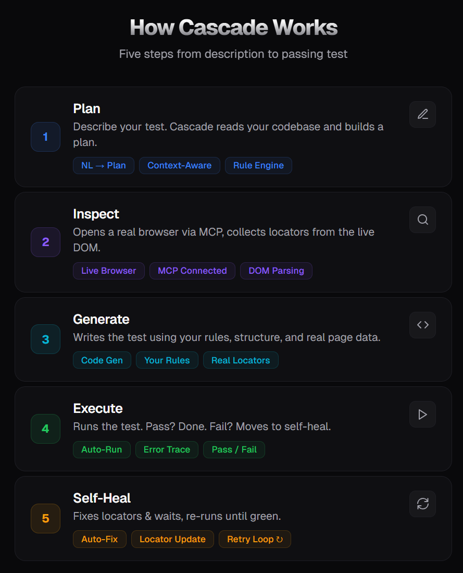Select the code brackets icon beside Generate
This screenshot has width=463, height=573.
[422, 325]
